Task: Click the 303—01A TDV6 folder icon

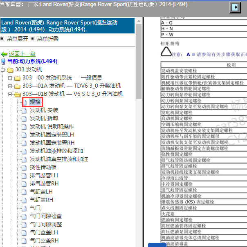Action: (17, 86)
